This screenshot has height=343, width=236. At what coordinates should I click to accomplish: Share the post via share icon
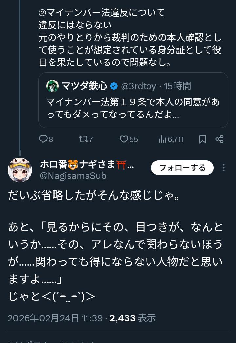tap(219, 139)
